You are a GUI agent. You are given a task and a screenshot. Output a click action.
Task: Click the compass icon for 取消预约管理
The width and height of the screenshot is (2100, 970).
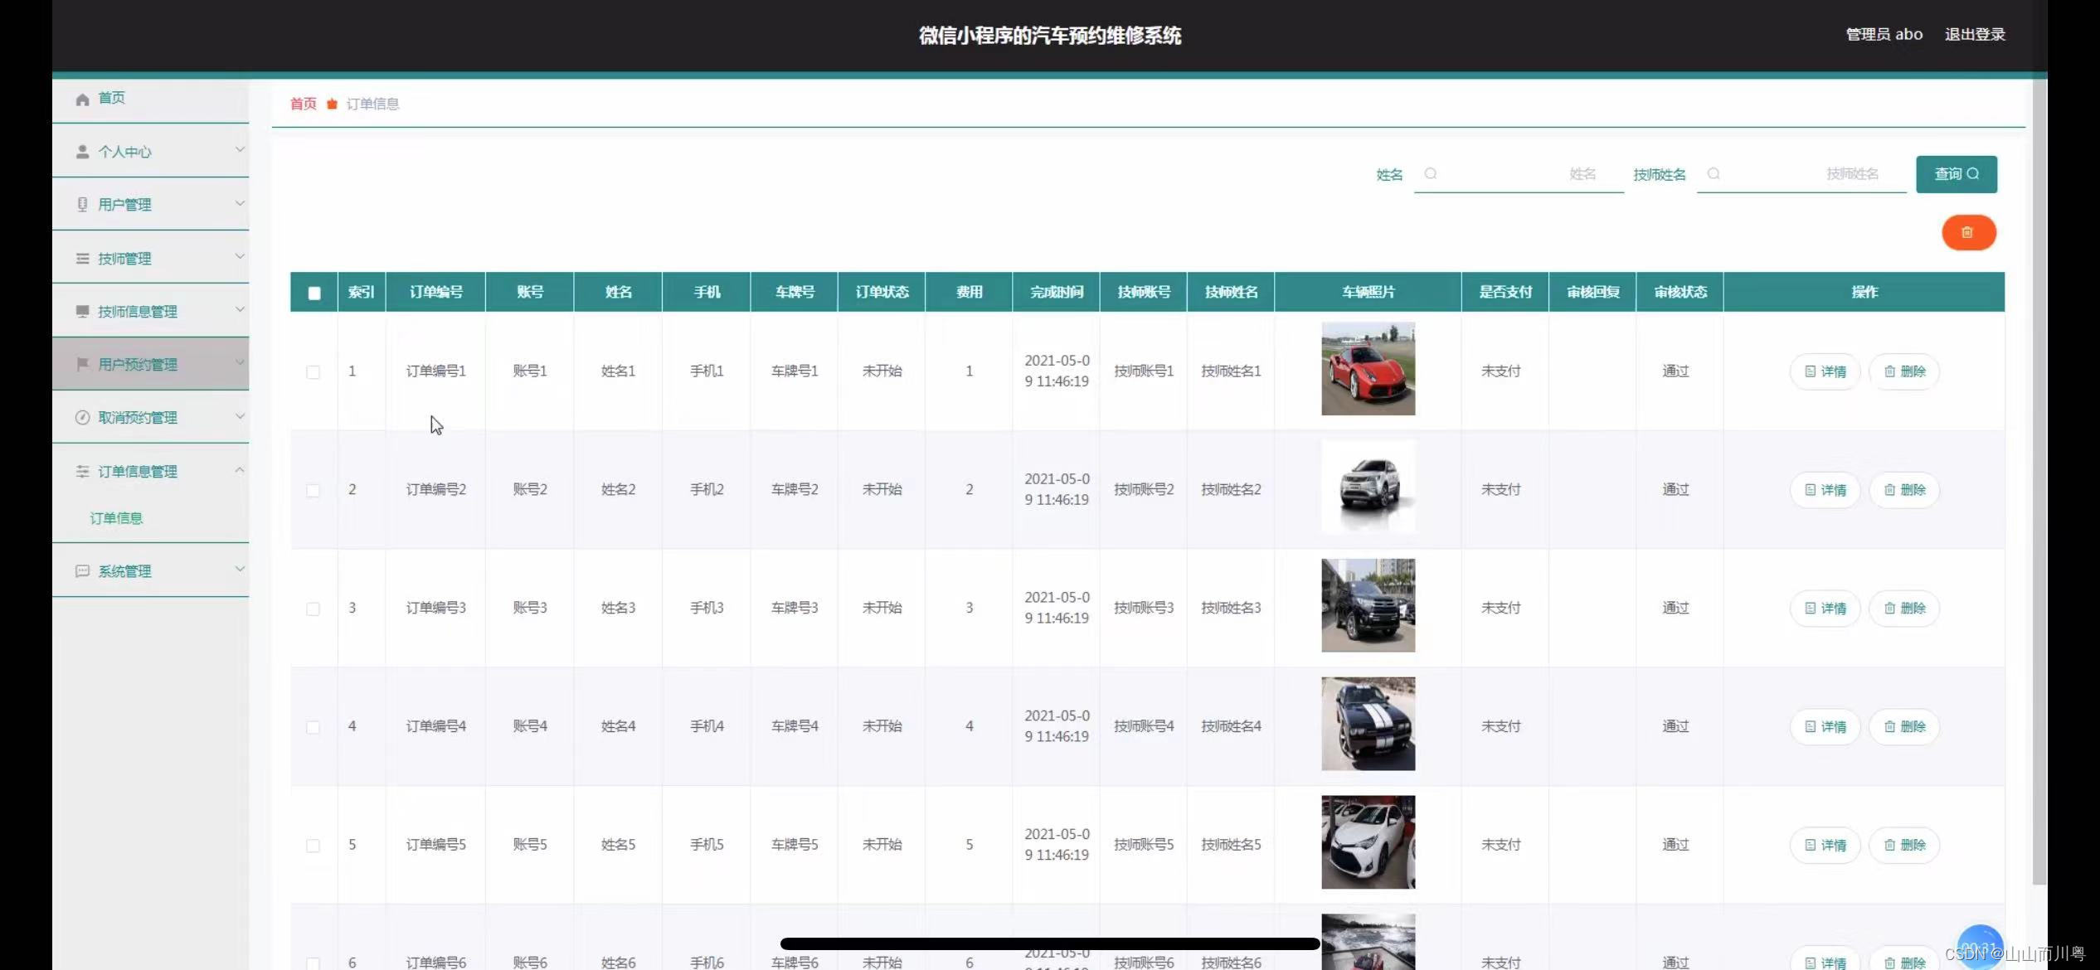point(82,418)
